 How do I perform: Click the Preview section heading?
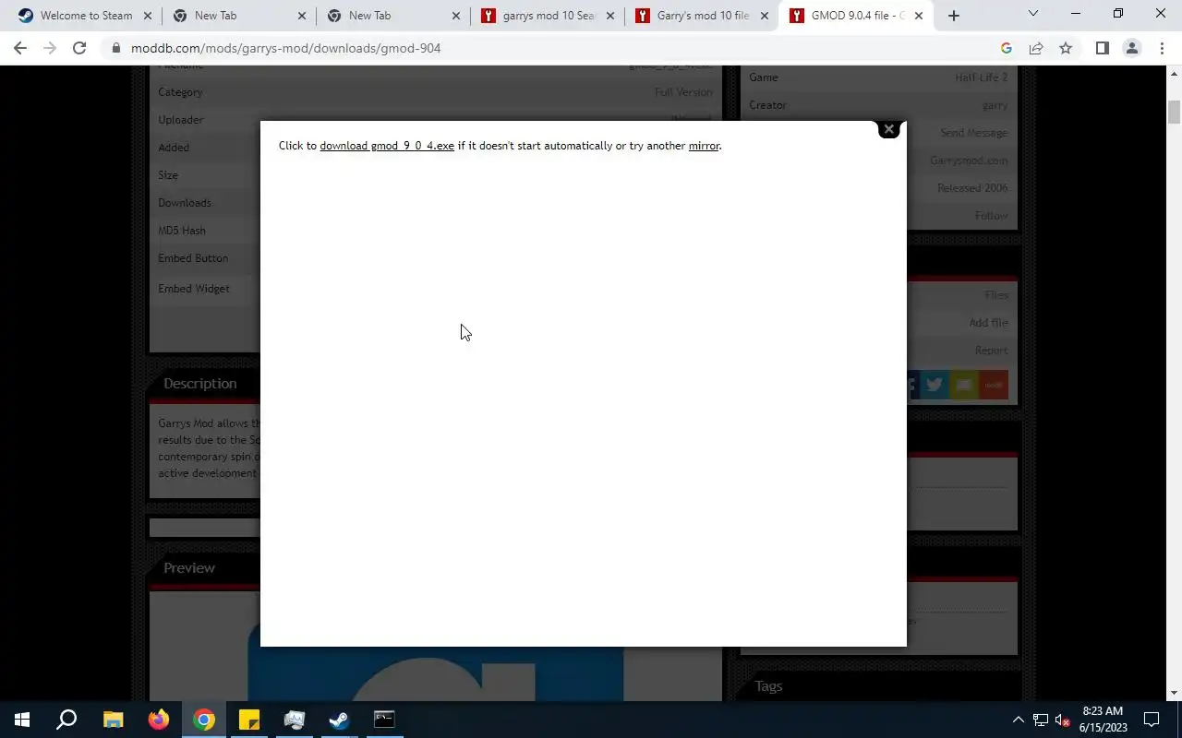pyautogui.click(x=189, y=568)
